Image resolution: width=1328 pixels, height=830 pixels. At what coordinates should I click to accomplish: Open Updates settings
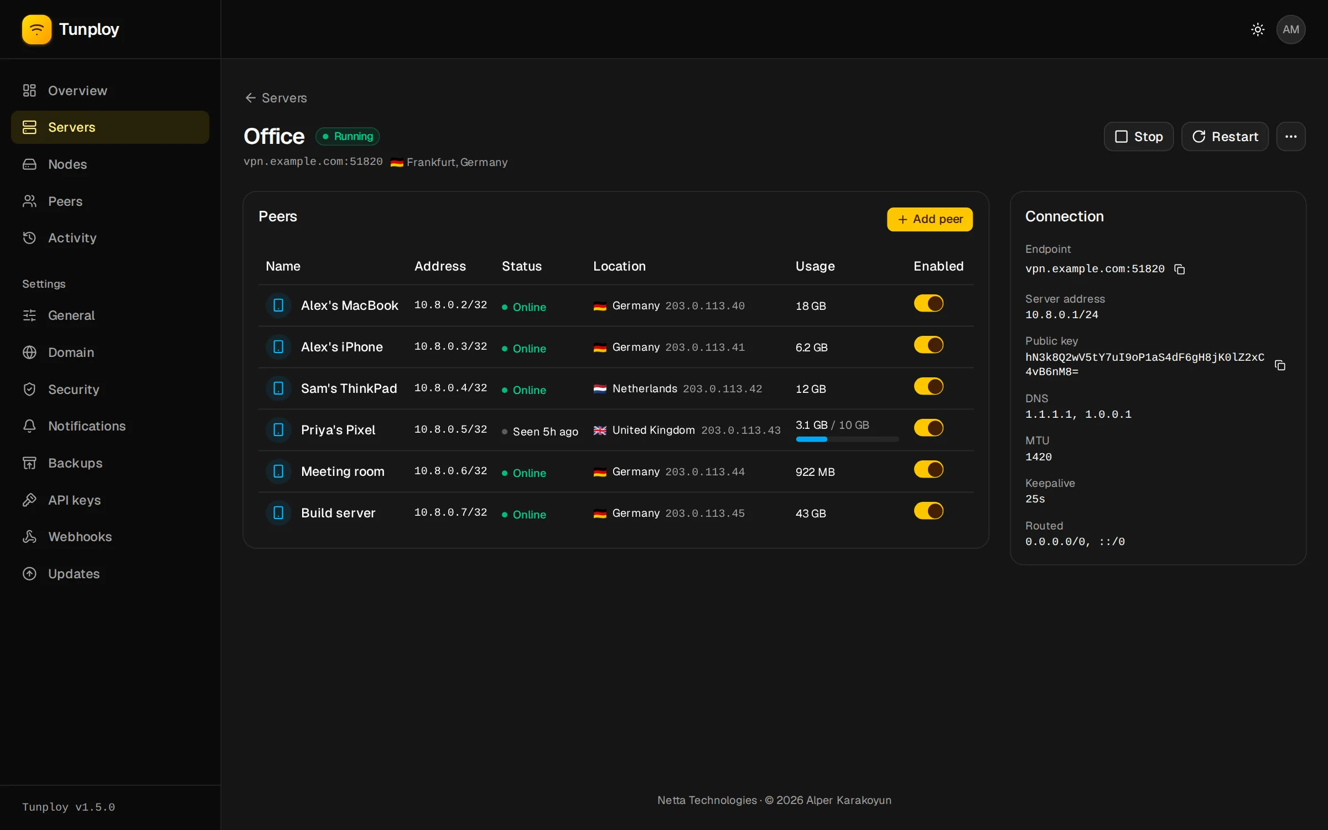(x=110, y=574)
